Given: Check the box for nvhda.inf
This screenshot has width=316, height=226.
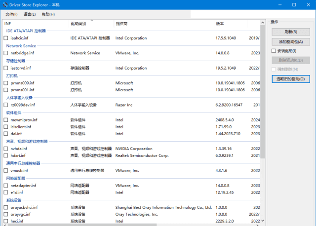Looking at the screenshot, I should pyautogui.click(x=6, y=149).
